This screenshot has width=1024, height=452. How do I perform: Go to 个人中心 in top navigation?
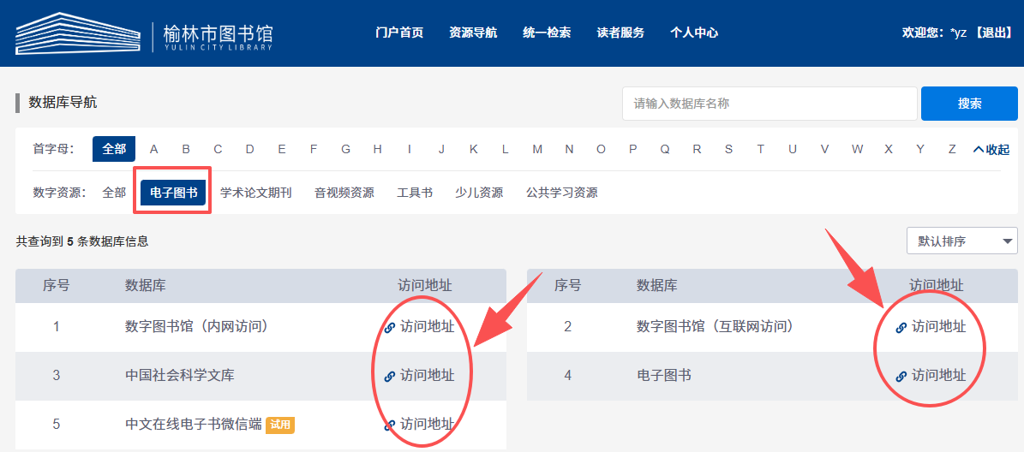(x=693, y=33)
